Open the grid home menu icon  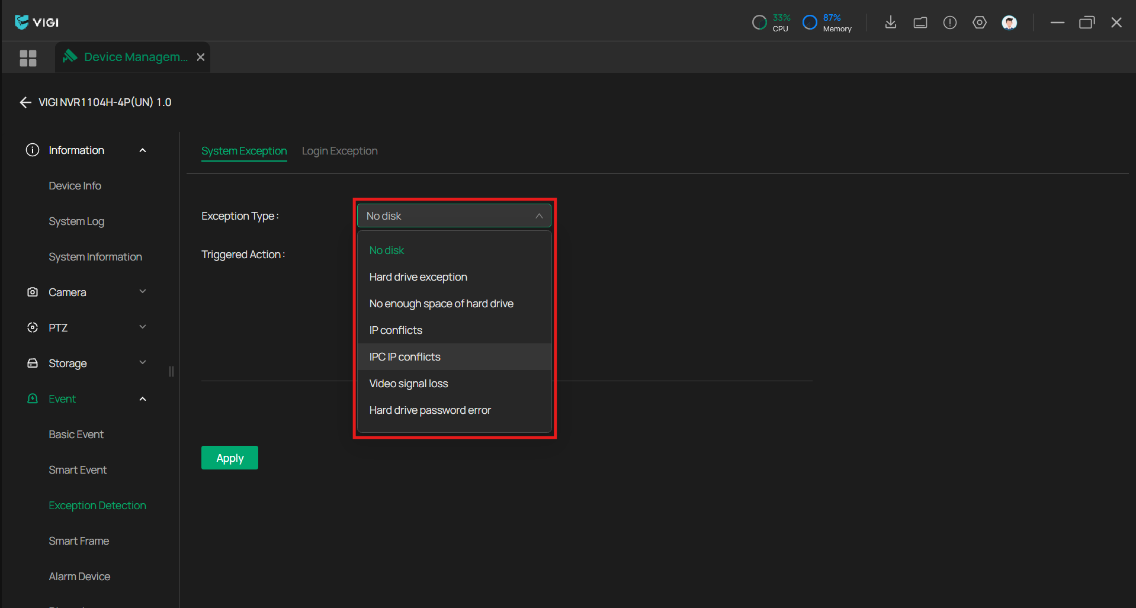[x=28, y=57]
